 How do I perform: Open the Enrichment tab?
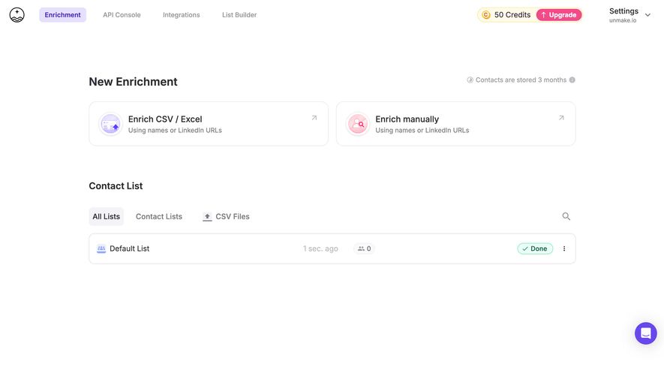coord(63,15)
